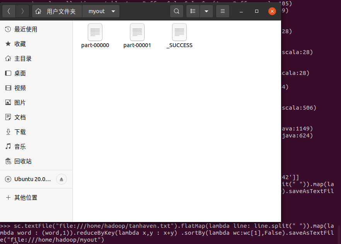Open the hamburger menu button
The height and width of the screenshot is (244, 341).
coord(223,11)
